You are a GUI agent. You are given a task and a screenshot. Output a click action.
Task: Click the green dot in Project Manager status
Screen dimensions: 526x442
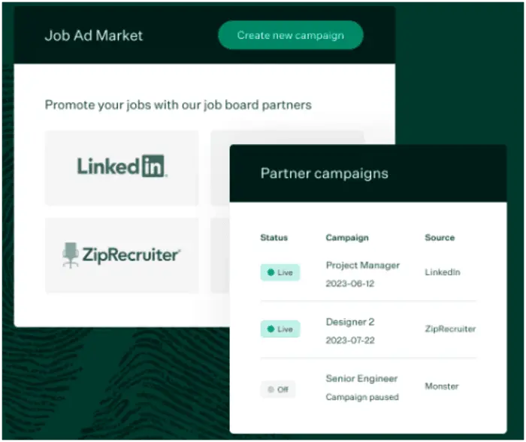tap(271, 272)
